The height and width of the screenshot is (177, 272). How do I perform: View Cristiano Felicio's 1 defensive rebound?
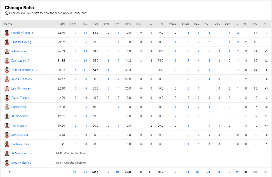tap(188, 144)
